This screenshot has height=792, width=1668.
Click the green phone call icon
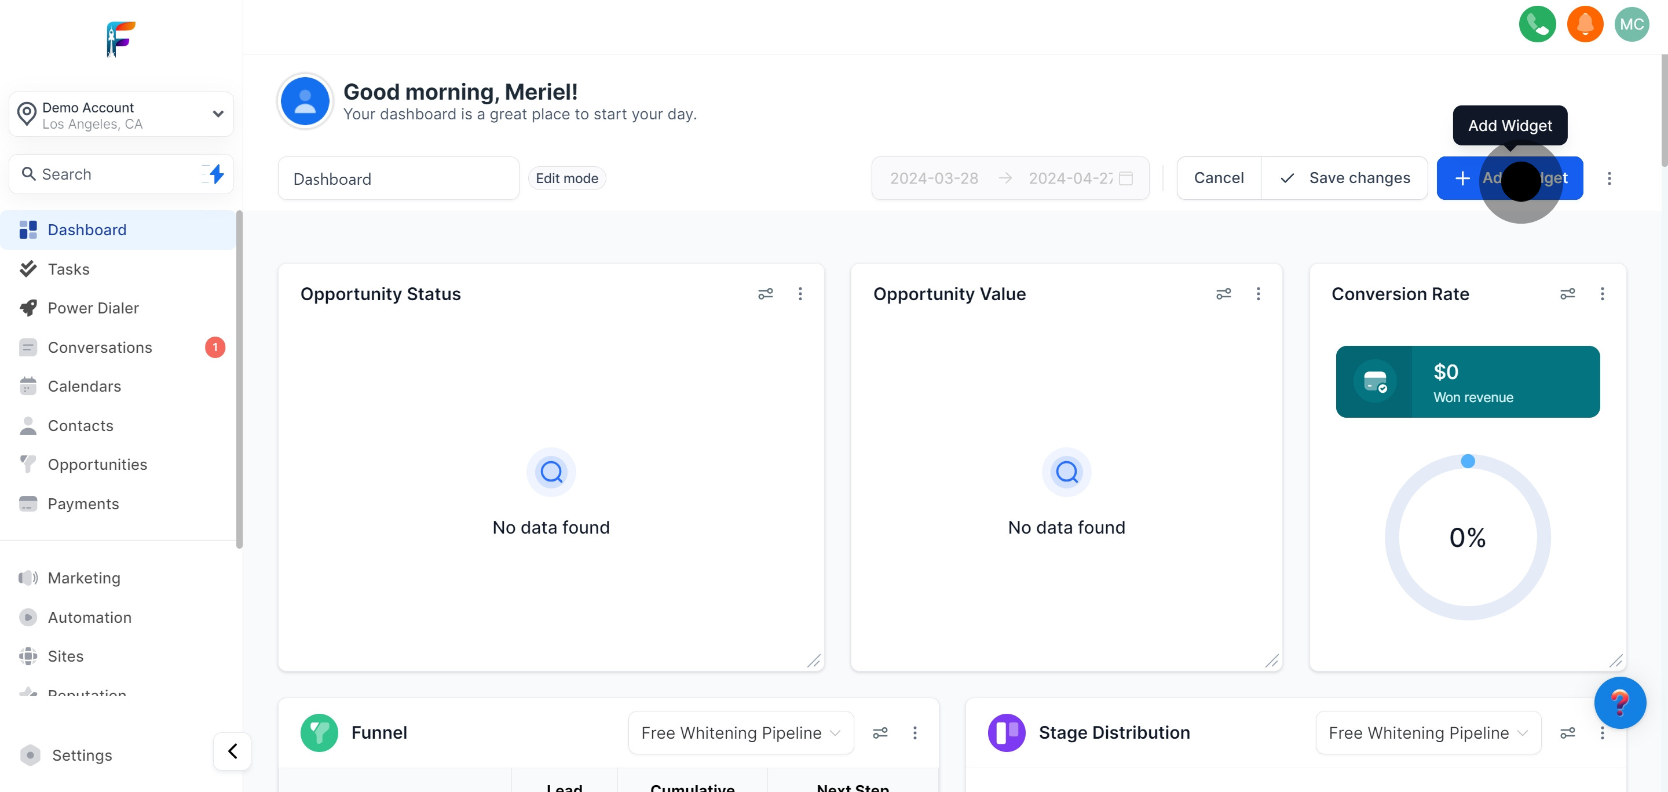pyautogui.click(x=1537, y=24)
